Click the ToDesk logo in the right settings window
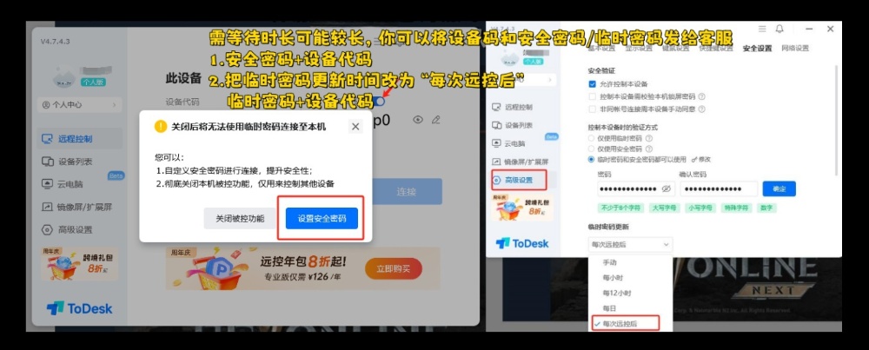The height and width of the screenshot is (350, 869). tap(522, 242)
